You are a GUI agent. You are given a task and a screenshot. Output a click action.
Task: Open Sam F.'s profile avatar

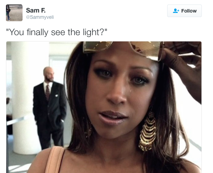[14, 13]
